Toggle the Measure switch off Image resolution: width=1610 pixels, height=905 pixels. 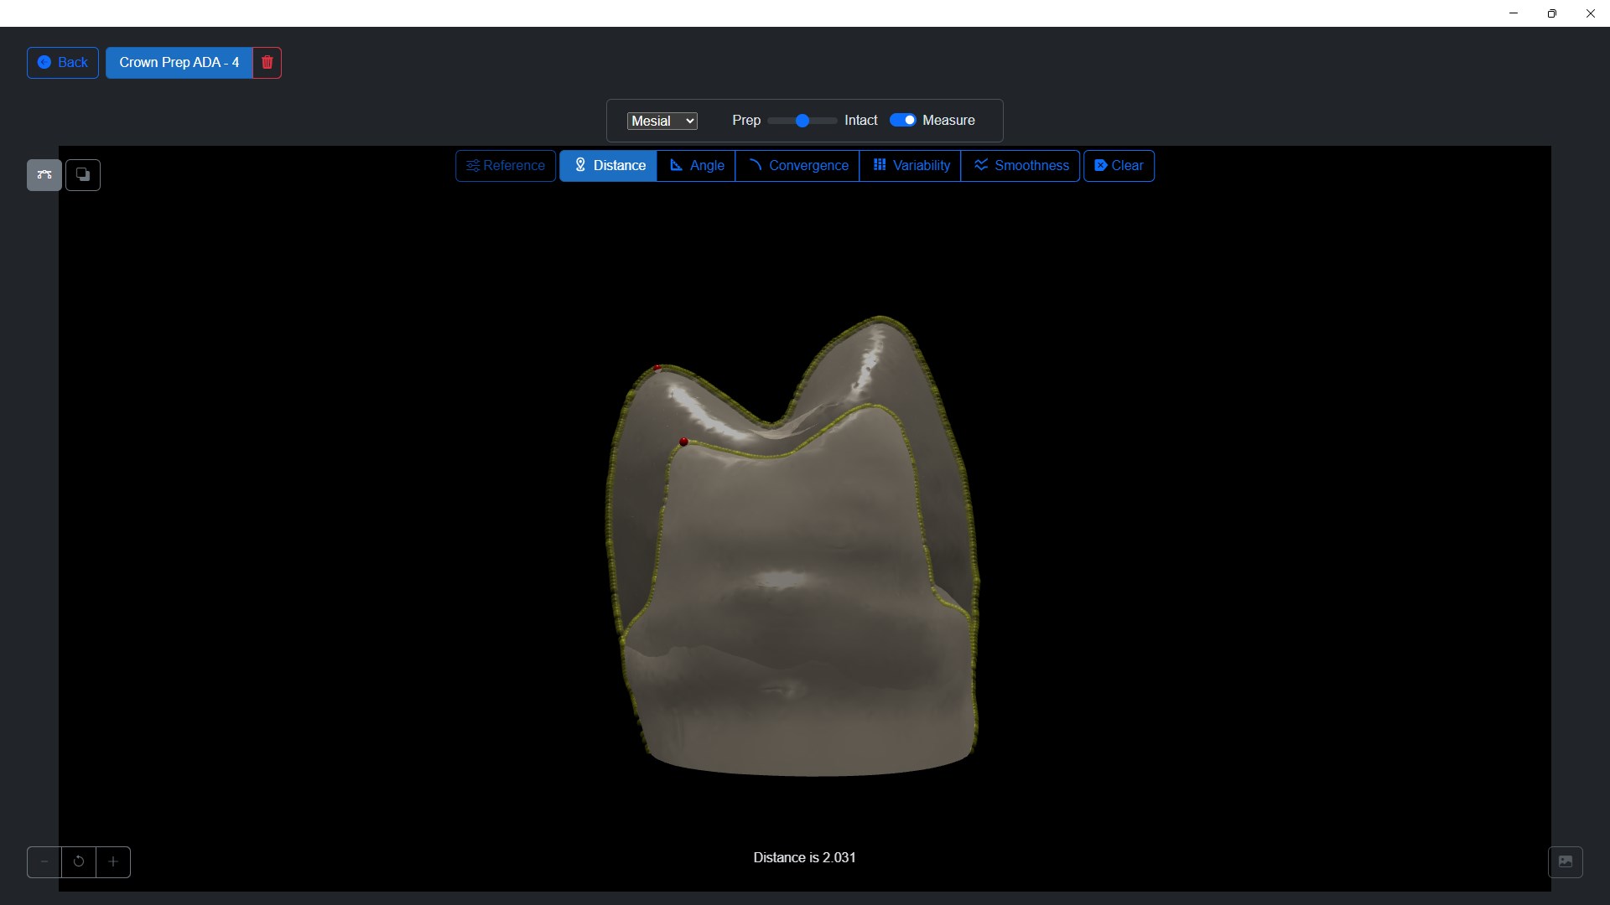902,121
